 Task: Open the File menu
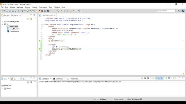pyautogui.click(x=2, y=7)
